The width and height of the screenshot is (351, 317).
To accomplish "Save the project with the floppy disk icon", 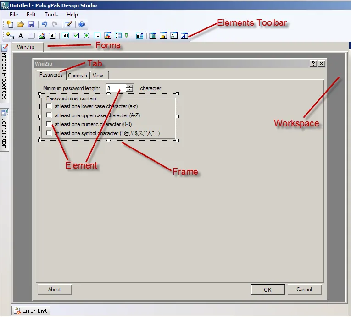I will tap(31, 24).
